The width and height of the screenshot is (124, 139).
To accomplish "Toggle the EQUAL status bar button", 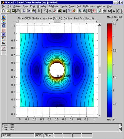I will 48,135.
